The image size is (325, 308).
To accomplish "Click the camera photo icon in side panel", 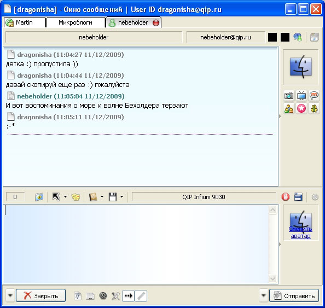I will point(289,96).
